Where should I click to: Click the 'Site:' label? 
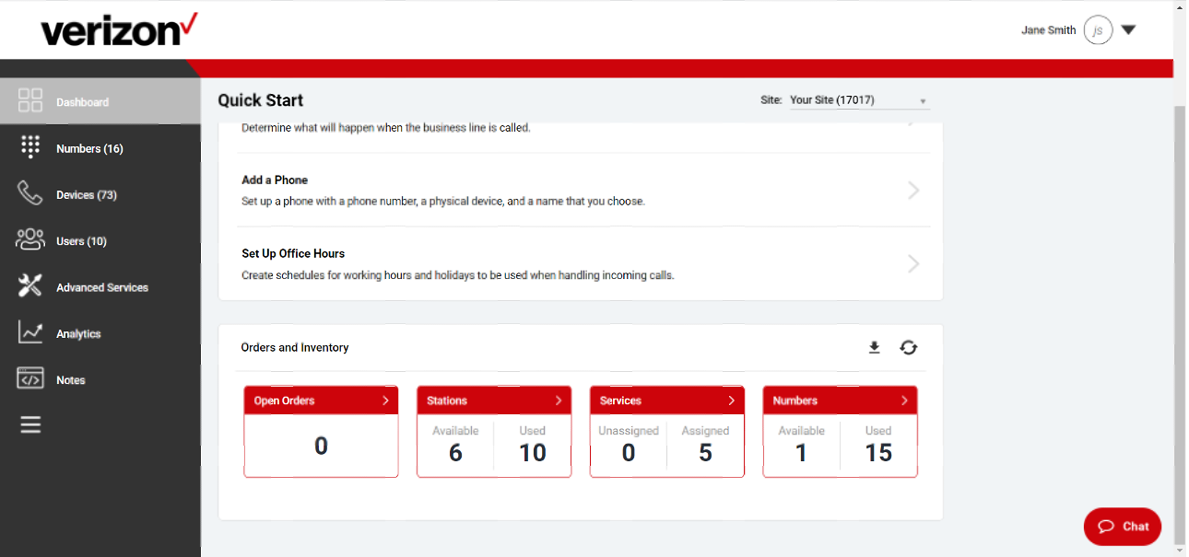pos(771,100)
